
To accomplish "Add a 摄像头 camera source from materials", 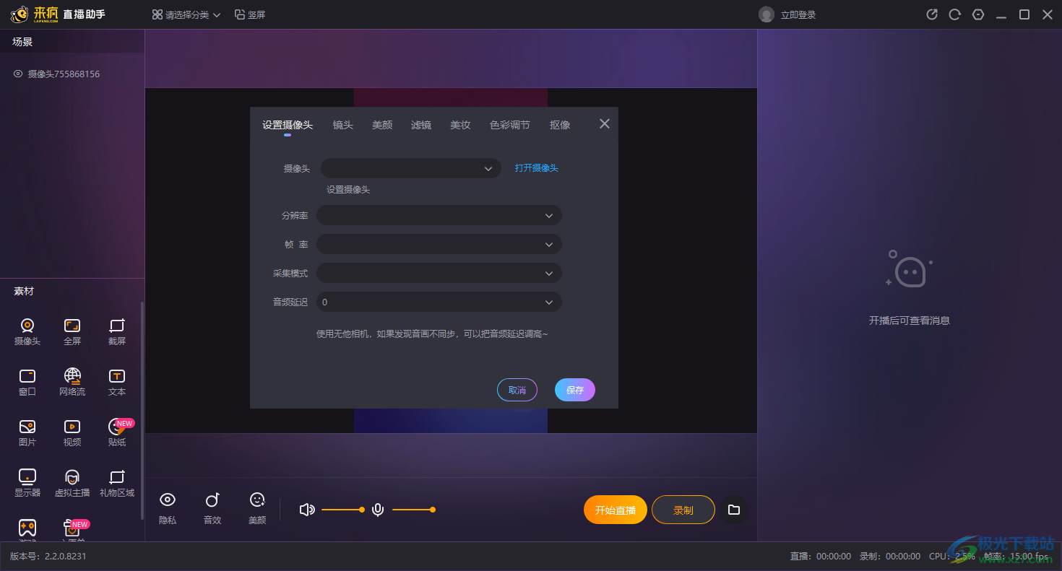I will pos(27,331).
